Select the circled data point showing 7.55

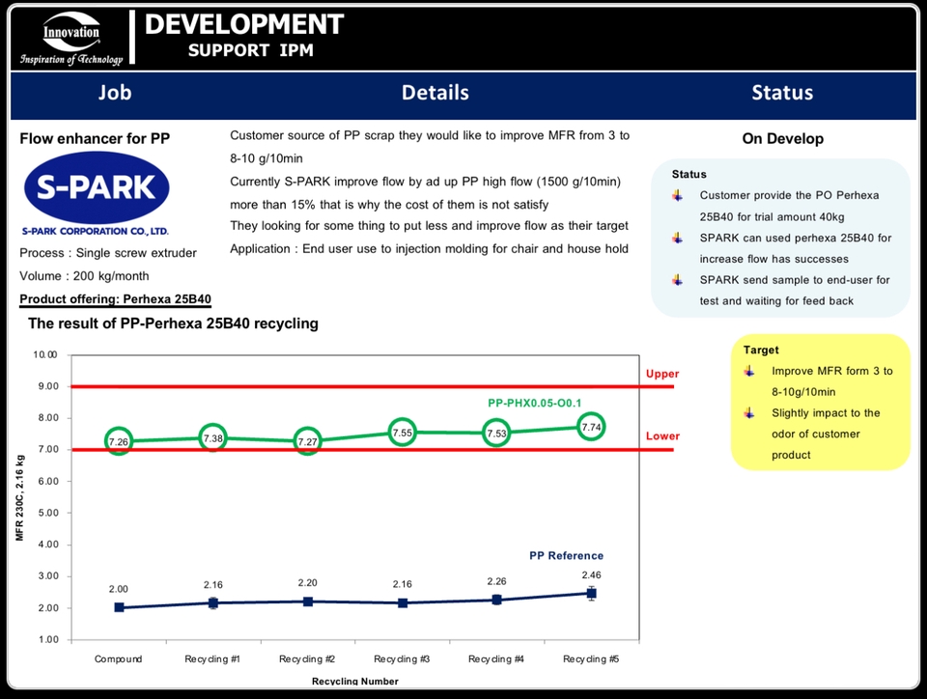(402, 433)
